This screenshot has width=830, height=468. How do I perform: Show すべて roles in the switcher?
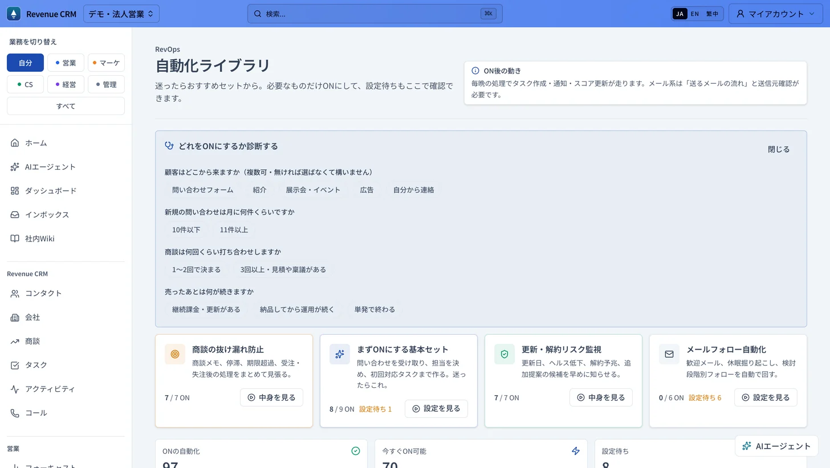pos(66,106)
